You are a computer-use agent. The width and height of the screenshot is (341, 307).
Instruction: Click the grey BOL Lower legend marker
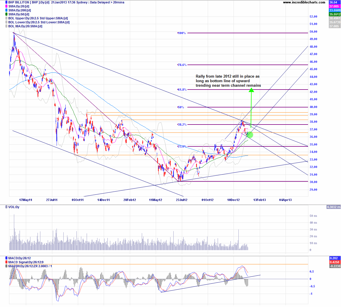[x=6, y=22]
